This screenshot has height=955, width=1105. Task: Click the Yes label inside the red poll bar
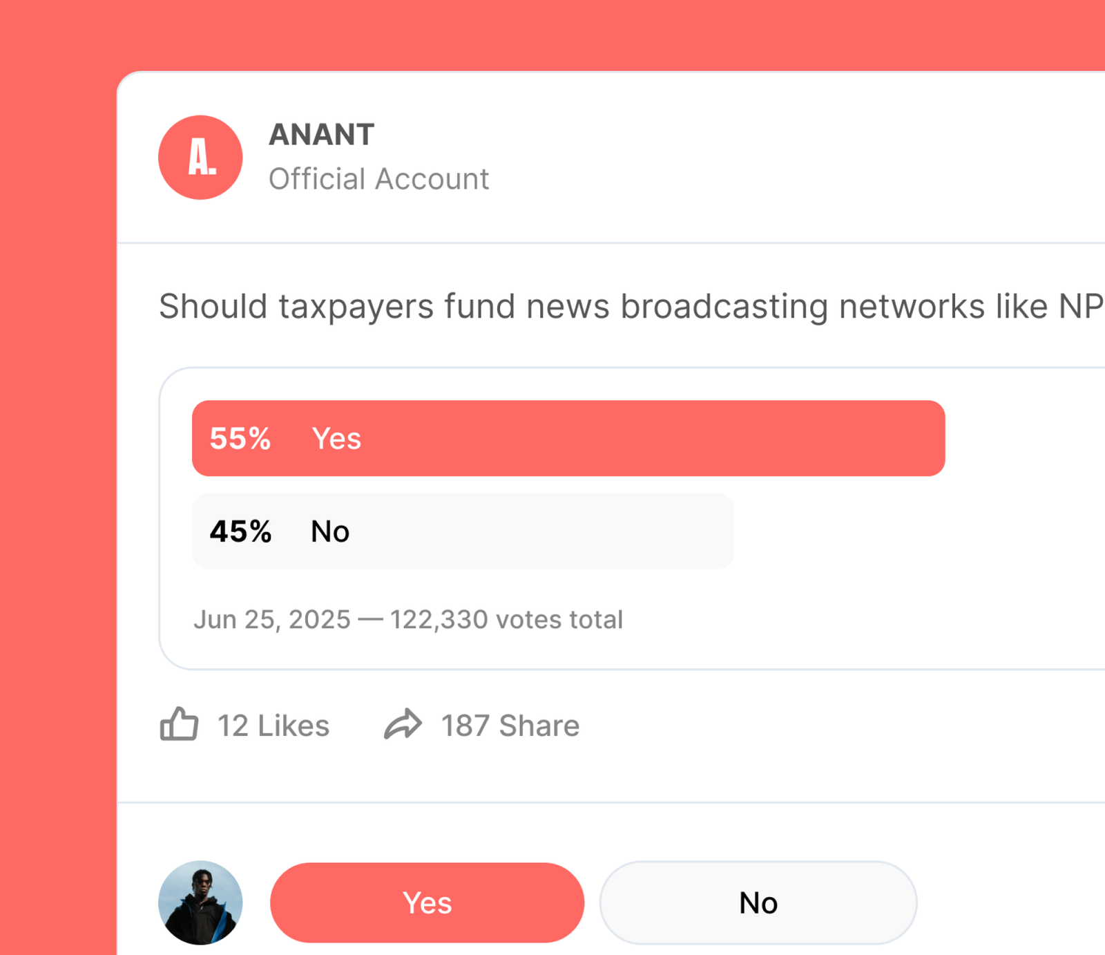(336, 439)
